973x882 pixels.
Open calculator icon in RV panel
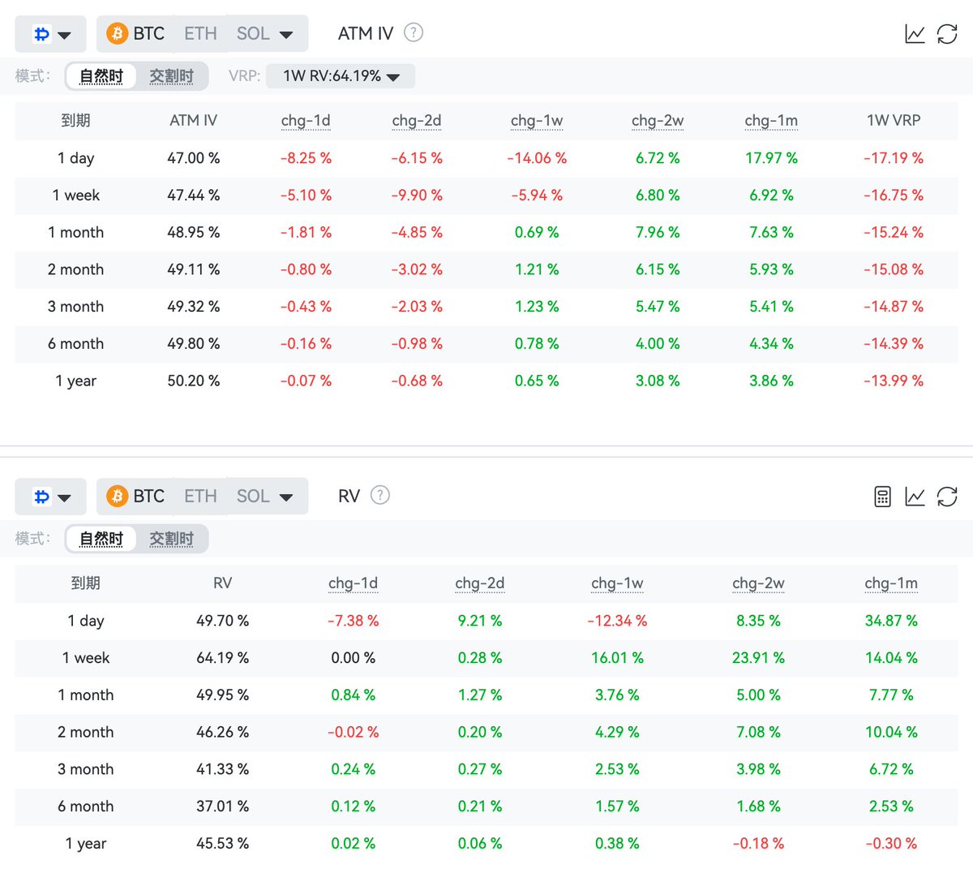[883, 497]
